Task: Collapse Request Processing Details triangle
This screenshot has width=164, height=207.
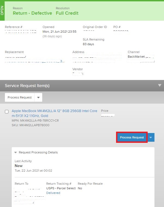Action: [x=16, y=153]
